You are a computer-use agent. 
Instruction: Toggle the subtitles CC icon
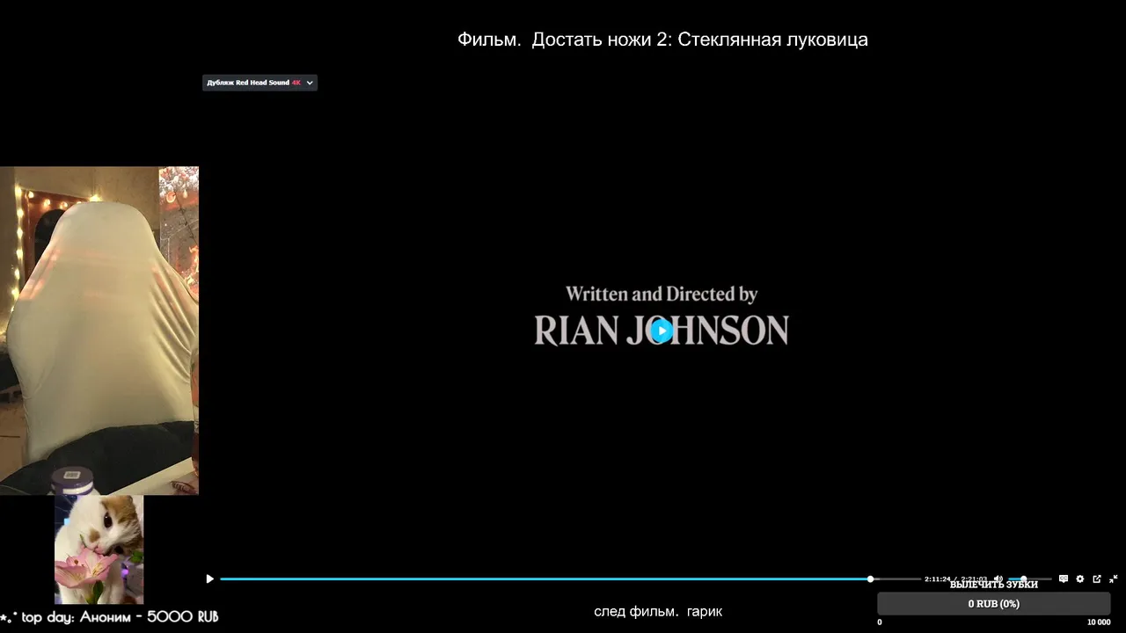tap(1063, 578)
